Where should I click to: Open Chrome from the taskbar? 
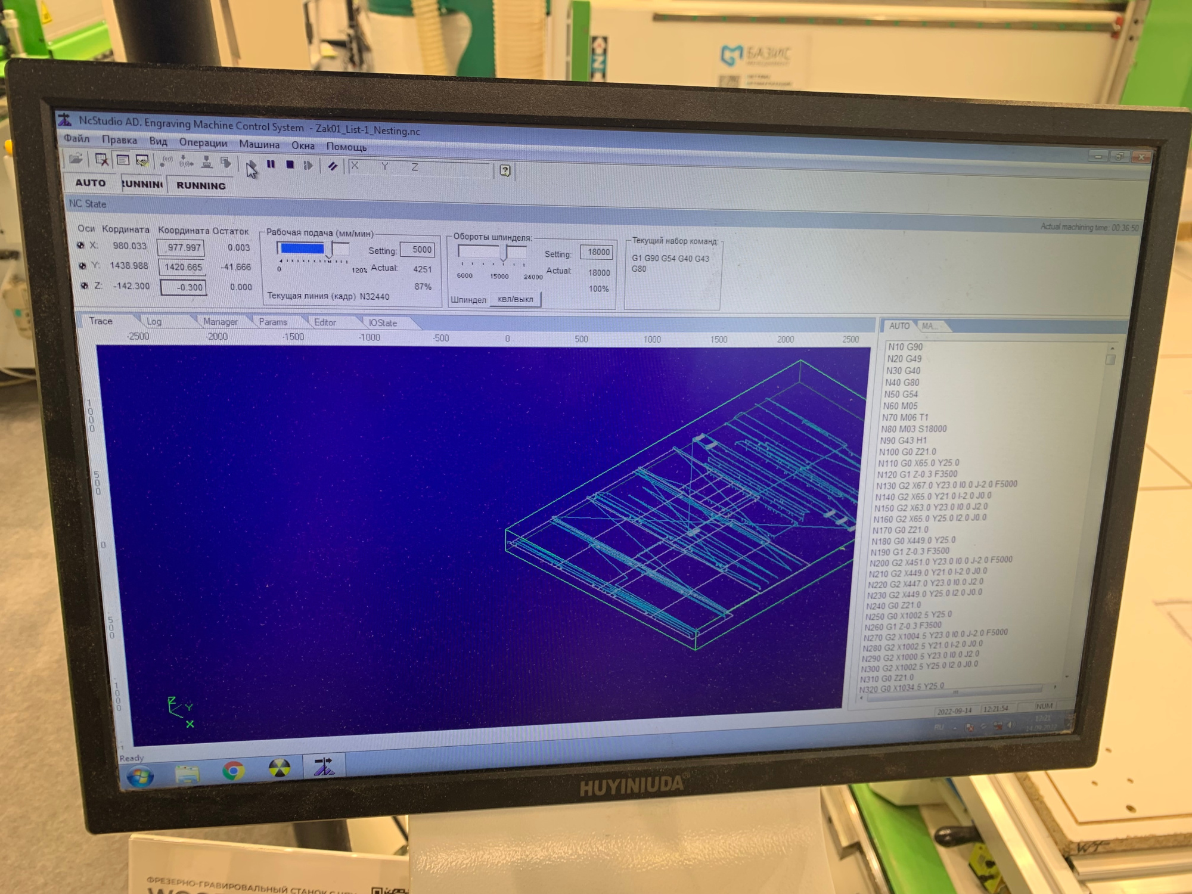coord(233,771)
